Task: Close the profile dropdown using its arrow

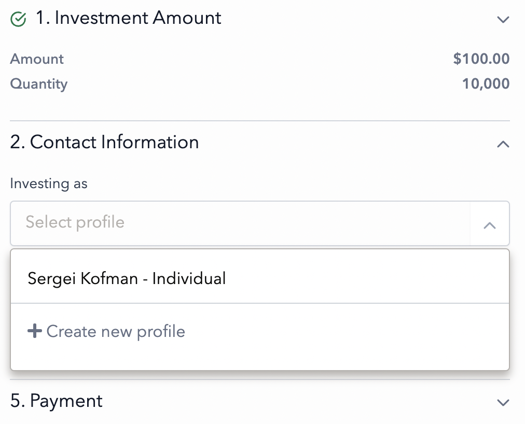Action: coord(489,224)
